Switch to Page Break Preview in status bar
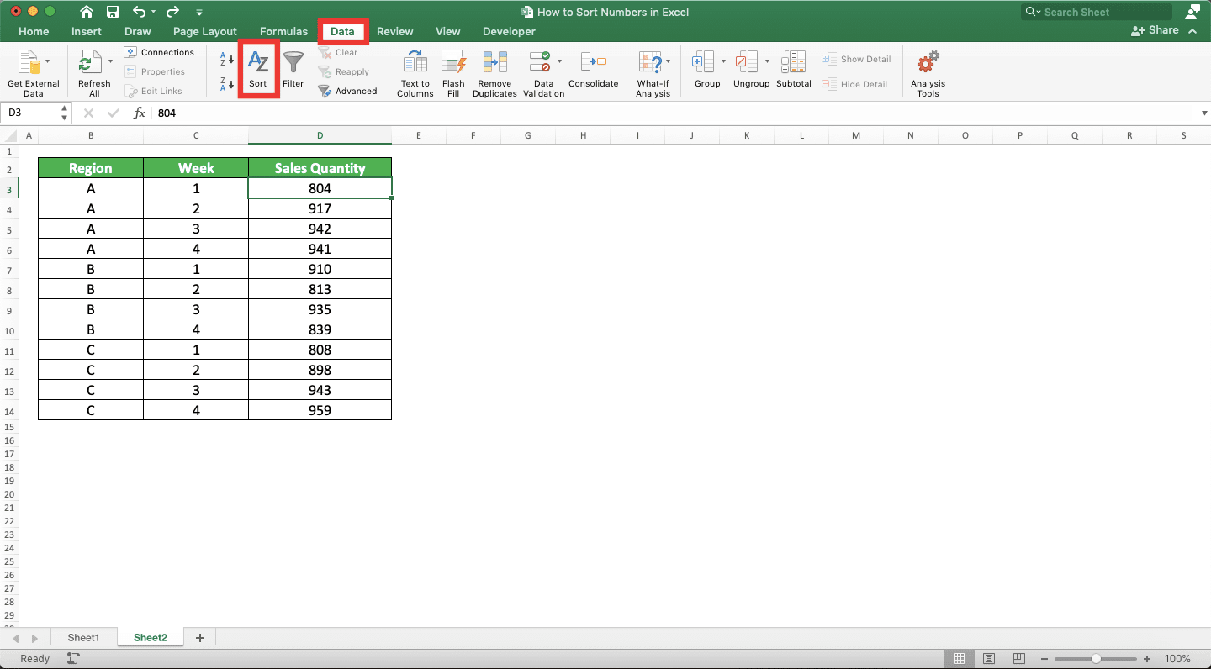 [x=1018, y=659]
